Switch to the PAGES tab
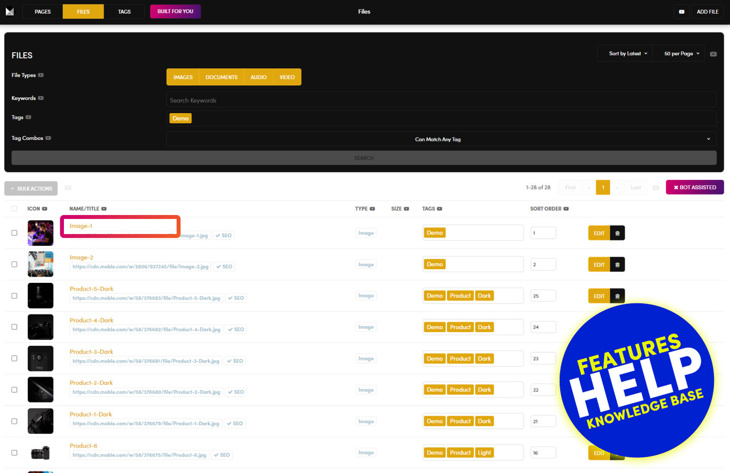This screenshot has width=730, height=473. tap(43, 12)
